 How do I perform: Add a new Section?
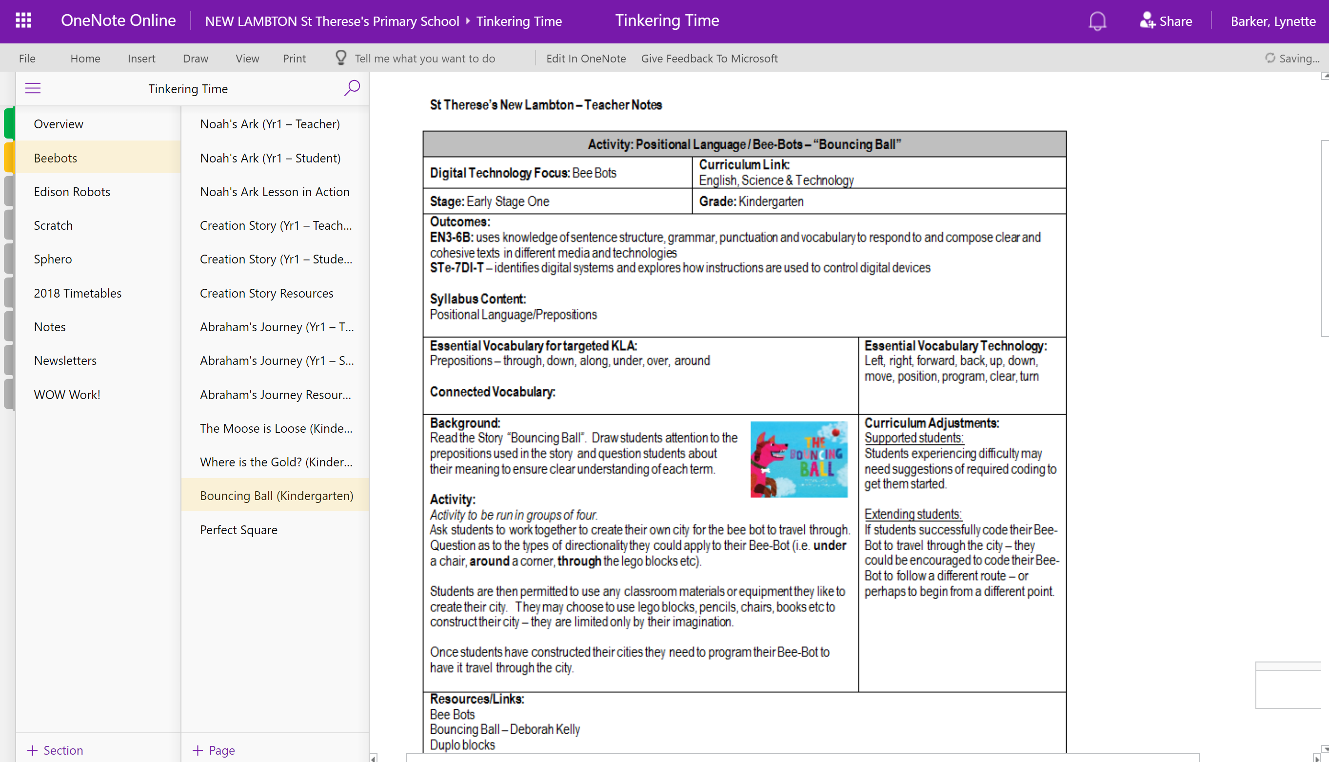click(x=55, y=750)
